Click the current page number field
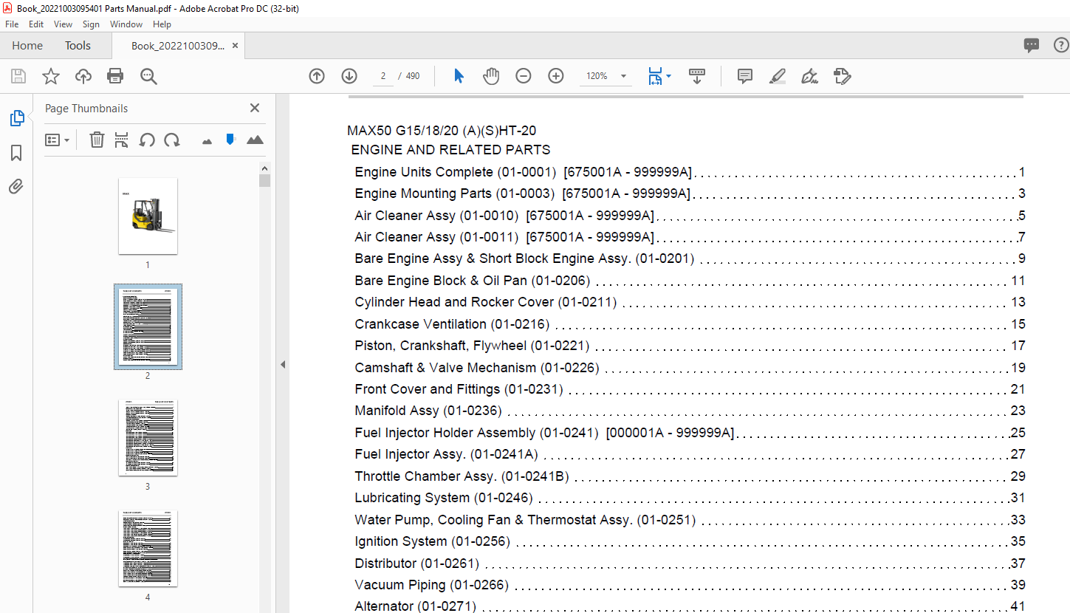Viewport: 1070px width, 613px height. (383, 76)
